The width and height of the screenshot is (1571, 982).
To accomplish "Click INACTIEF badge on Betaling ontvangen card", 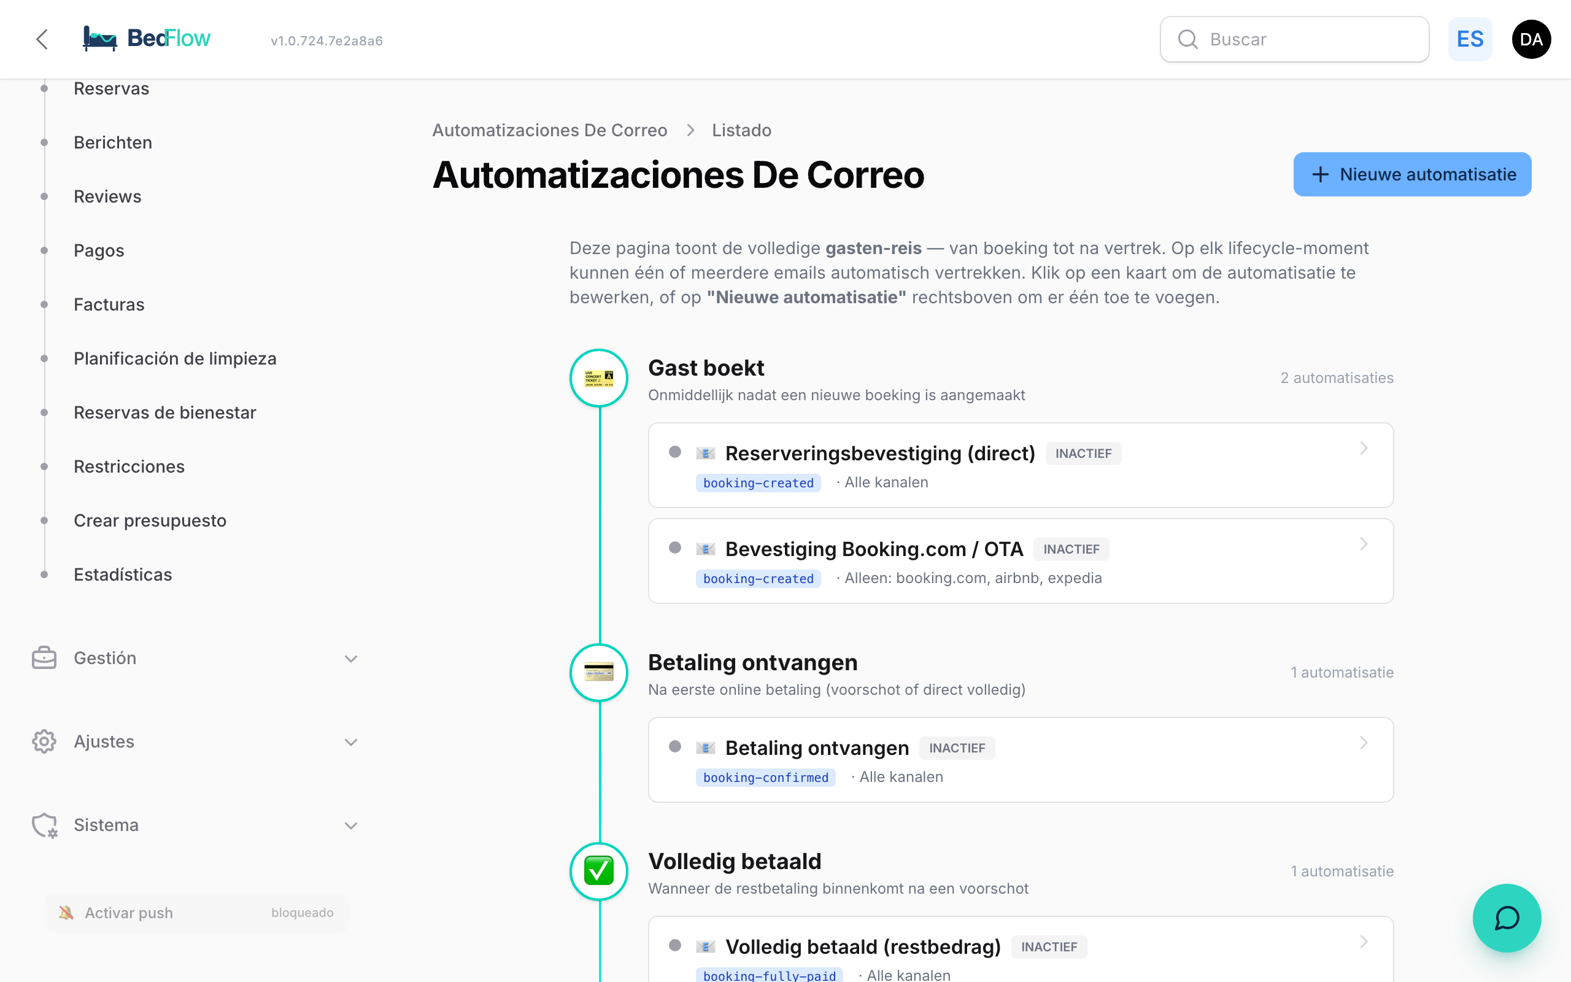I will tap(957, 748).
